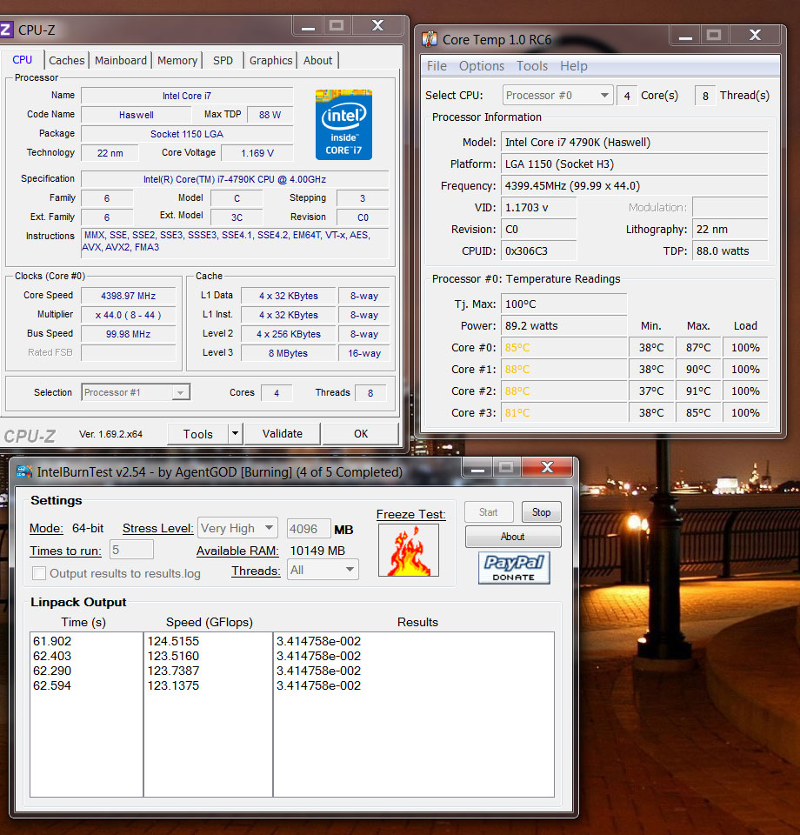Viewport: 800px width, 835px height.
Task: Switch to the Memory tab
Action: [177, 60]
